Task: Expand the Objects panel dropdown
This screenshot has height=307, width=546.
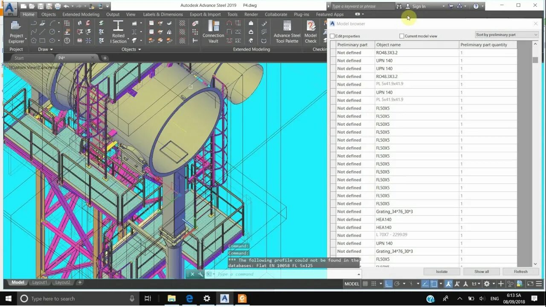Action: click(131, 49)
